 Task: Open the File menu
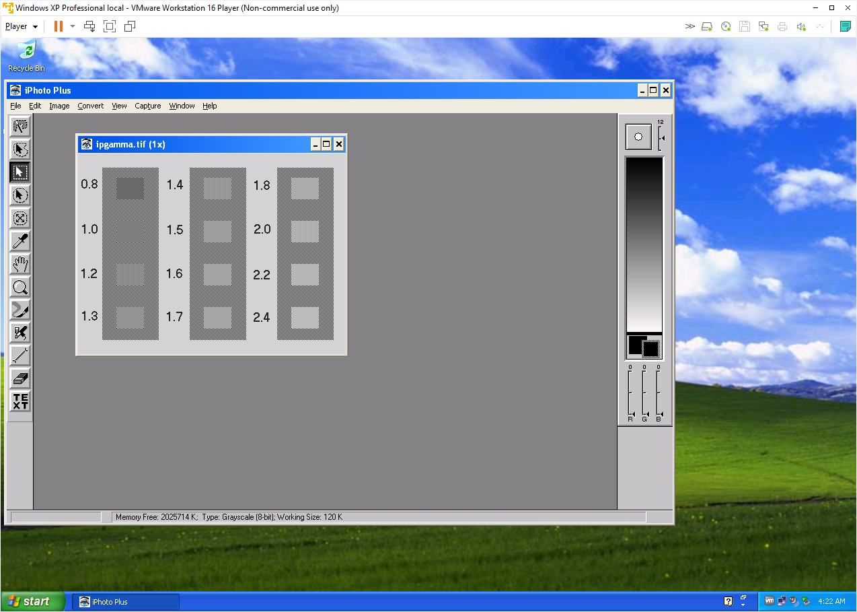[15, 106]
